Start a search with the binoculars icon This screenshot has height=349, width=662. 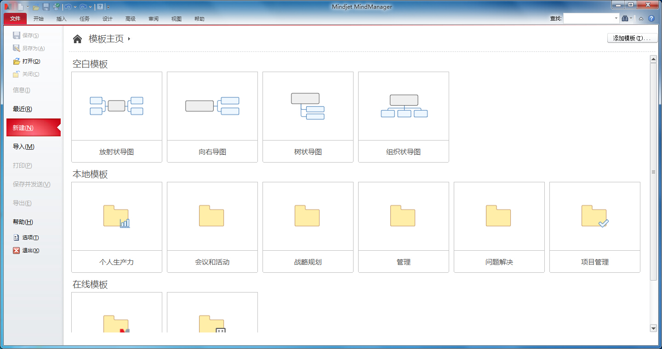[x=625, y=18]
